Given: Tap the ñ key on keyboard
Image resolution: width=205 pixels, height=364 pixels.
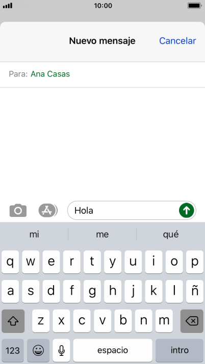Looking at the screenshot, I should pos(195,291).
